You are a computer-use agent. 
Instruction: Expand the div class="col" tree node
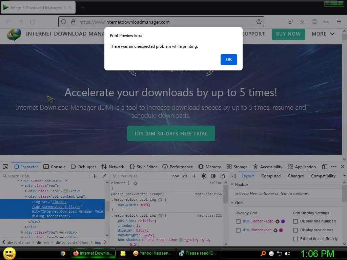coord(26,191)
